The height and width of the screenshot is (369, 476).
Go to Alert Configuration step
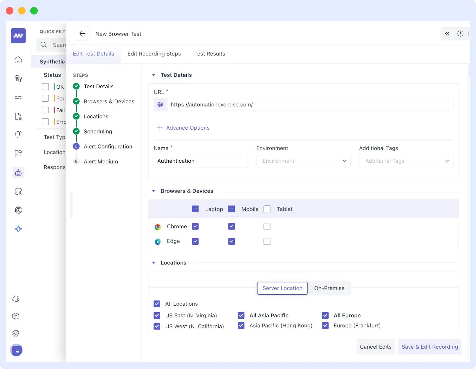(108, 146)
